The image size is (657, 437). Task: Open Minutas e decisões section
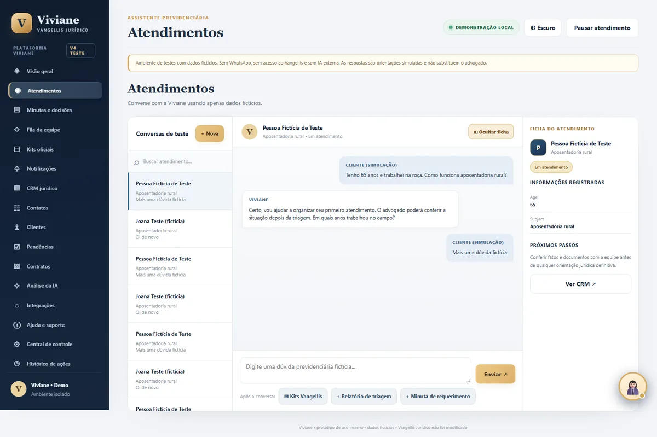pyautogui.click(x=55, y=110)
